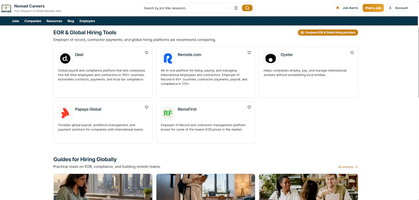This screenshot has height=200, width=419.
Task: Click the Oyster logo icon
Action: [x=271, y=58]
